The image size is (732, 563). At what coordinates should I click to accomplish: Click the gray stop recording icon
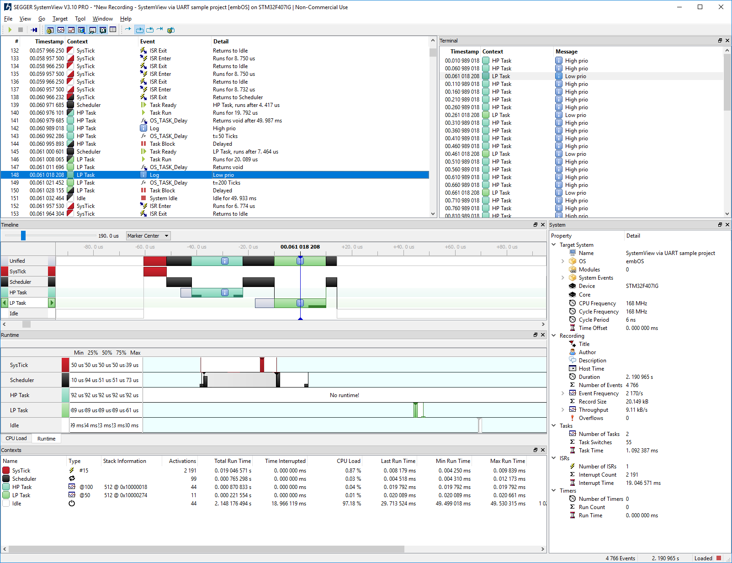21,30
